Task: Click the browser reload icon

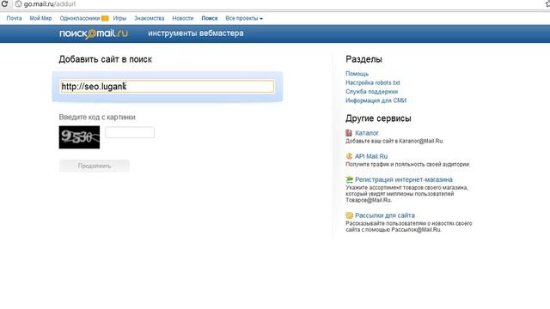Action: pos(4,3)
